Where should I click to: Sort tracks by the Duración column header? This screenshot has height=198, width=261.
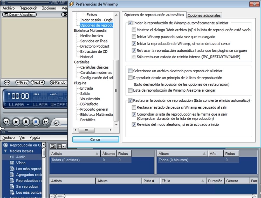pyautogui.click(x=215, y=181)
